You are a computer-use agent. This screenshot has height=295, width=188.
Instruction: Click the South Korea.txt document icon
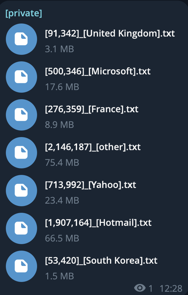coord(21,266)
